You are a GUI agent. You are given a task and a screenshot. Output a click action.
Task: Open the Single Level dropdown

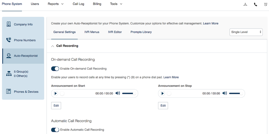pyautogui.click(x=246, y=32)
